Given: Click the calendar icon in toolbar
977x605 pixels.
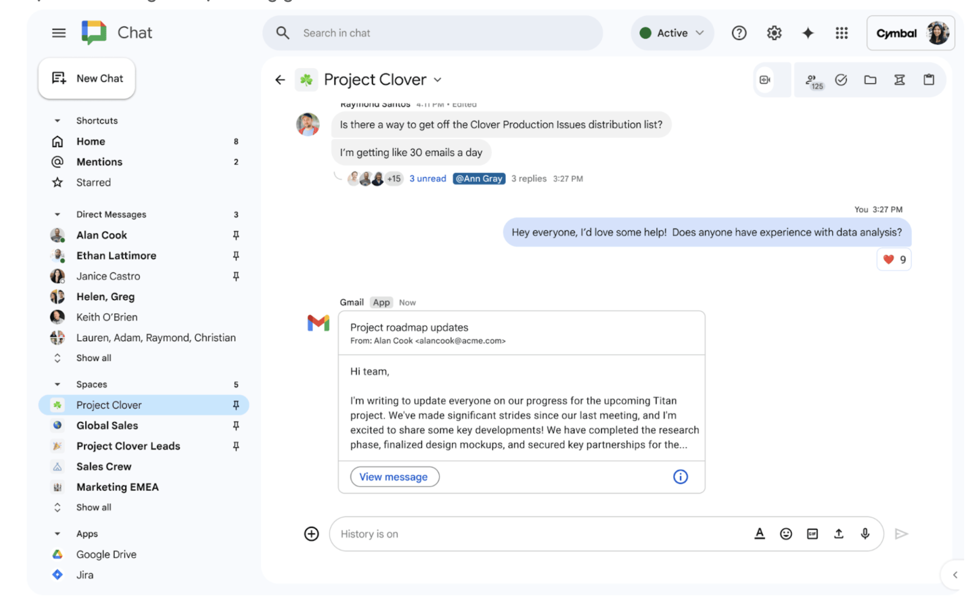Looking at the screenshot, I should 928,79.
